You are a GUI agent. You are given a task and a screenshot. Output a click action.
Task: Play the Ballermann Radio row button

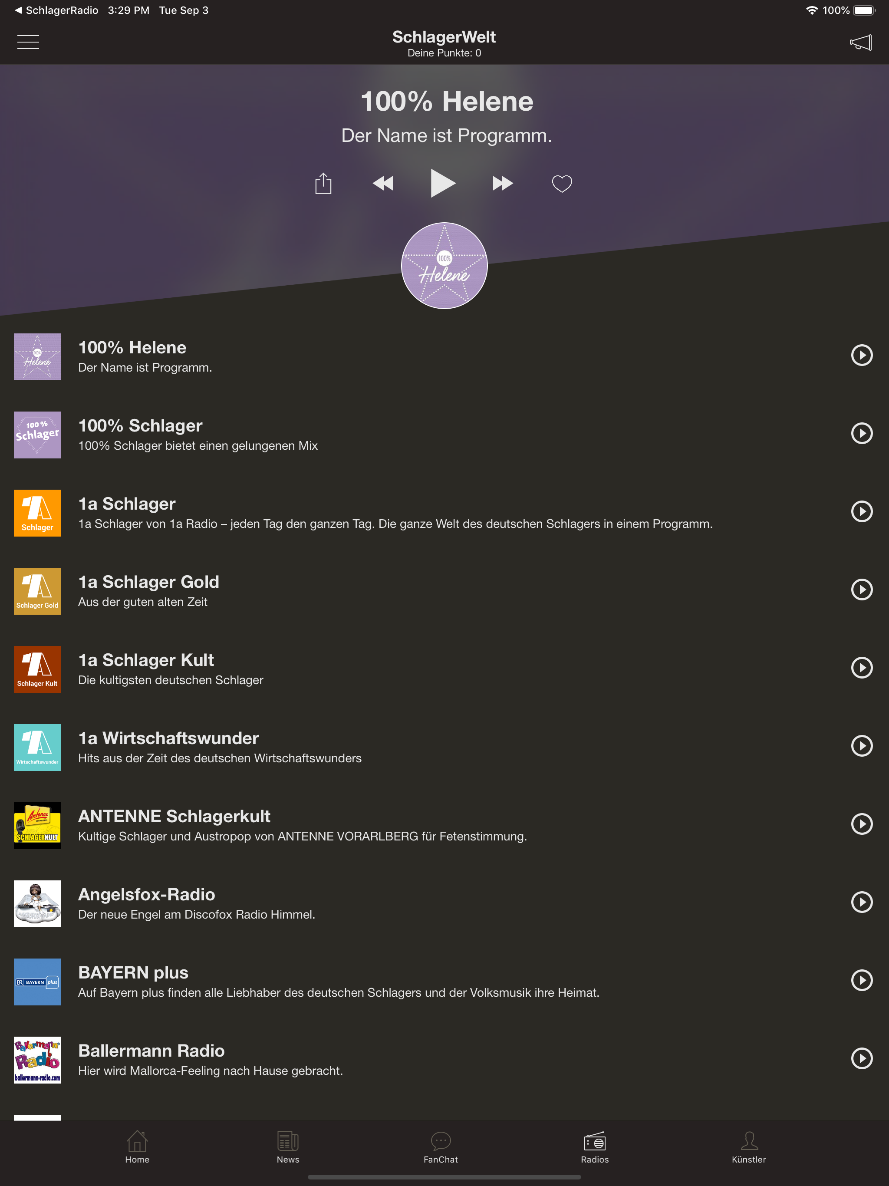point(862,1058)
